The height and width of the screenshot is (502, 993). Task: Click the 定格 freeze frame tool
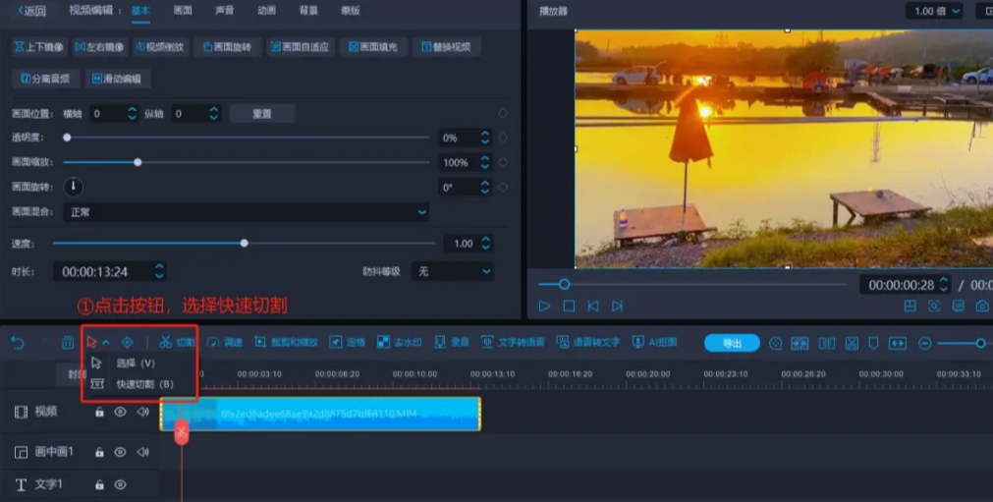click(348, 343)
